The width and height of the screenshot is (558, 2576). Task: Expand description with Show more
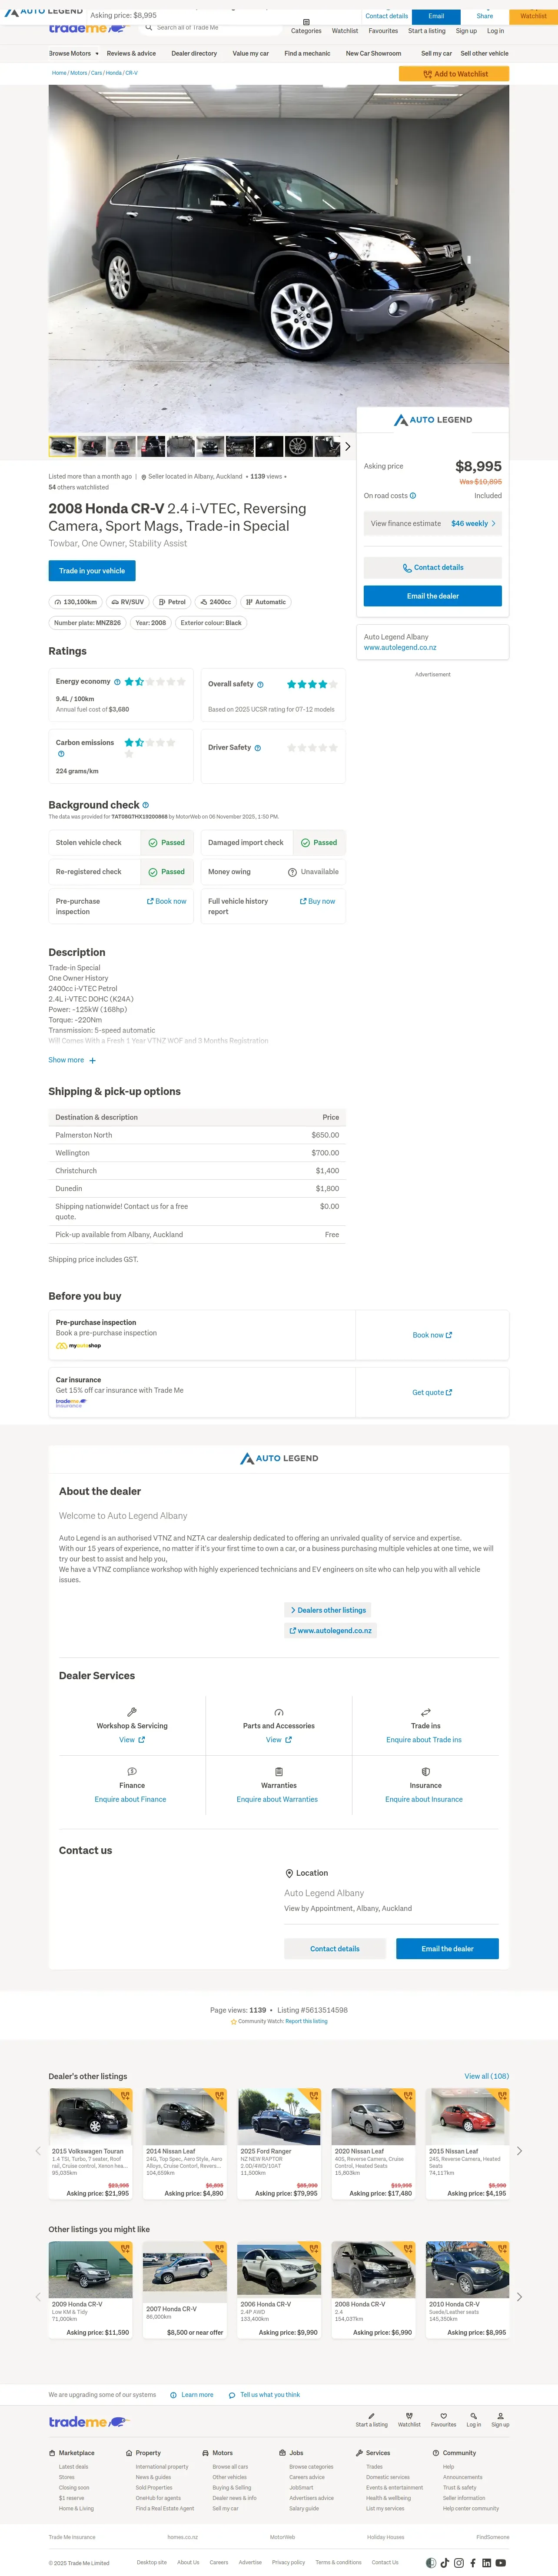pos(72,1060)
